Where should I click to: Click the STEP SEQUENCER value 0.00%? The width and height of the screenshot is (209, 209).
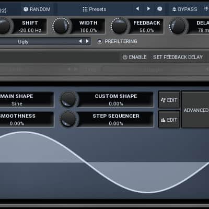click(x=116, y=123)
